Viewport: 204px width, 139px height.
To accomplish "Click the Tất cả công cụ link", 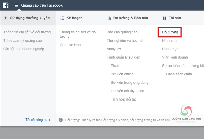I will coord(36,120).
